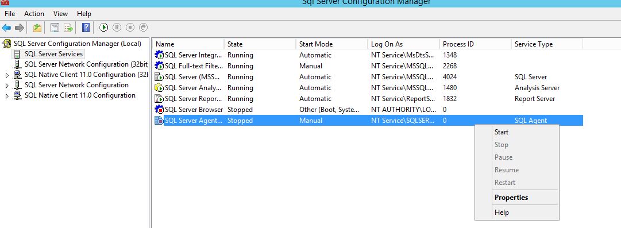
Task: Click the SQL Server Analysis service icon
Action: pyautogui.click(x=159, y=87)
